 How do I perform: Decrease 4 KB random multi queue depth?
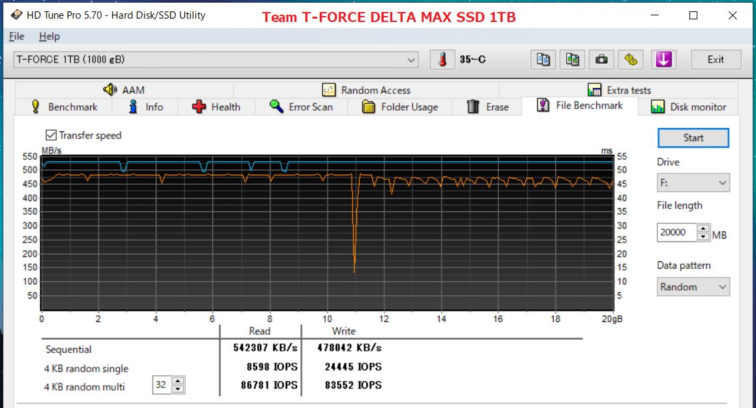click(x=178, y=389)
